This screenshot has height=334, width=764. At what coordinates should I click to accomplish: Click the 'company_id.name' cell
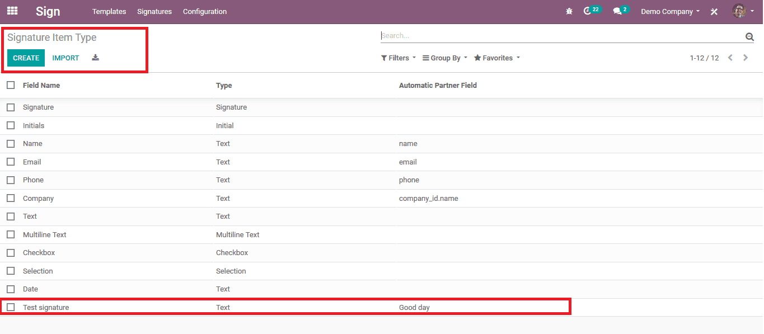point(428,199)
